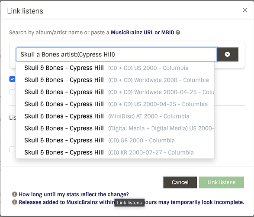This screenshot has width=254, height=217.
Task: Clear the search field with the x button
Action: [228, 54]
